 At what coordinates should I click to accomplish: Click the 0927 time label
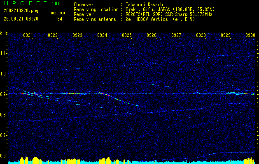point(176,36)
